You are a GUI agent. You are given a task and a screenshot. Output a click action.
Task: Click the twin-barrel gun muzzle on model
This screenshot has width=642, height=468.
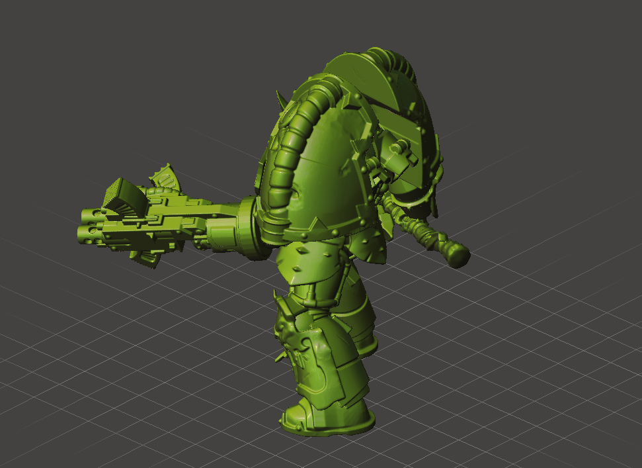(x=91, y=226)
